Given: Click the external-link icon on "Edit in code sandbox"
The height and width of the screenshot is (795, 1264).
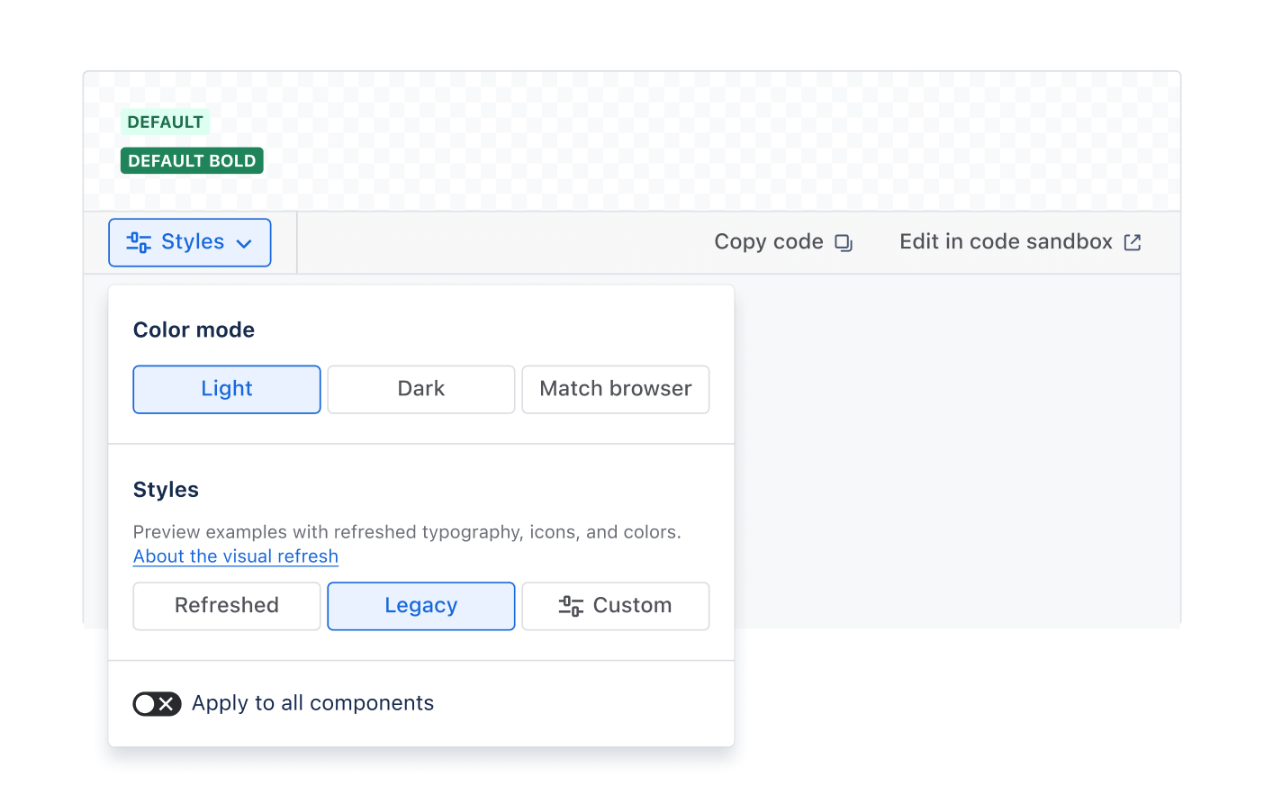Looking at the screenshot, I should [1133, 241].
